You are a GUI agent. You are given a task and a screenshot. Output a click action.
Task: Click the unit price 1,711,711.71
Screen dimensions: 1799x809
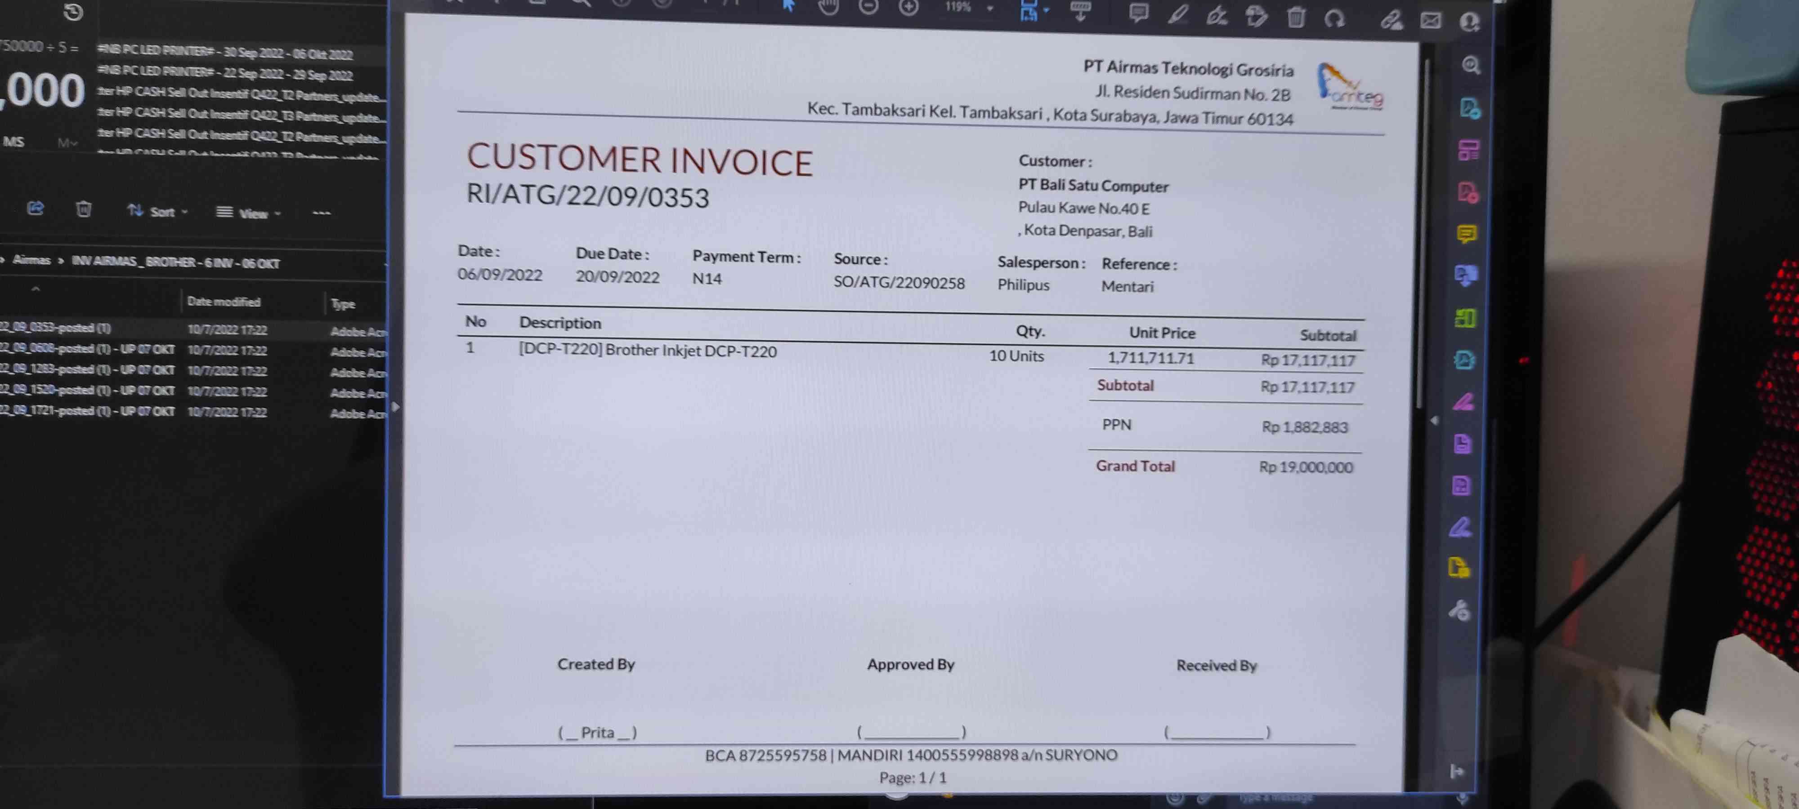tap(1151, 358)
